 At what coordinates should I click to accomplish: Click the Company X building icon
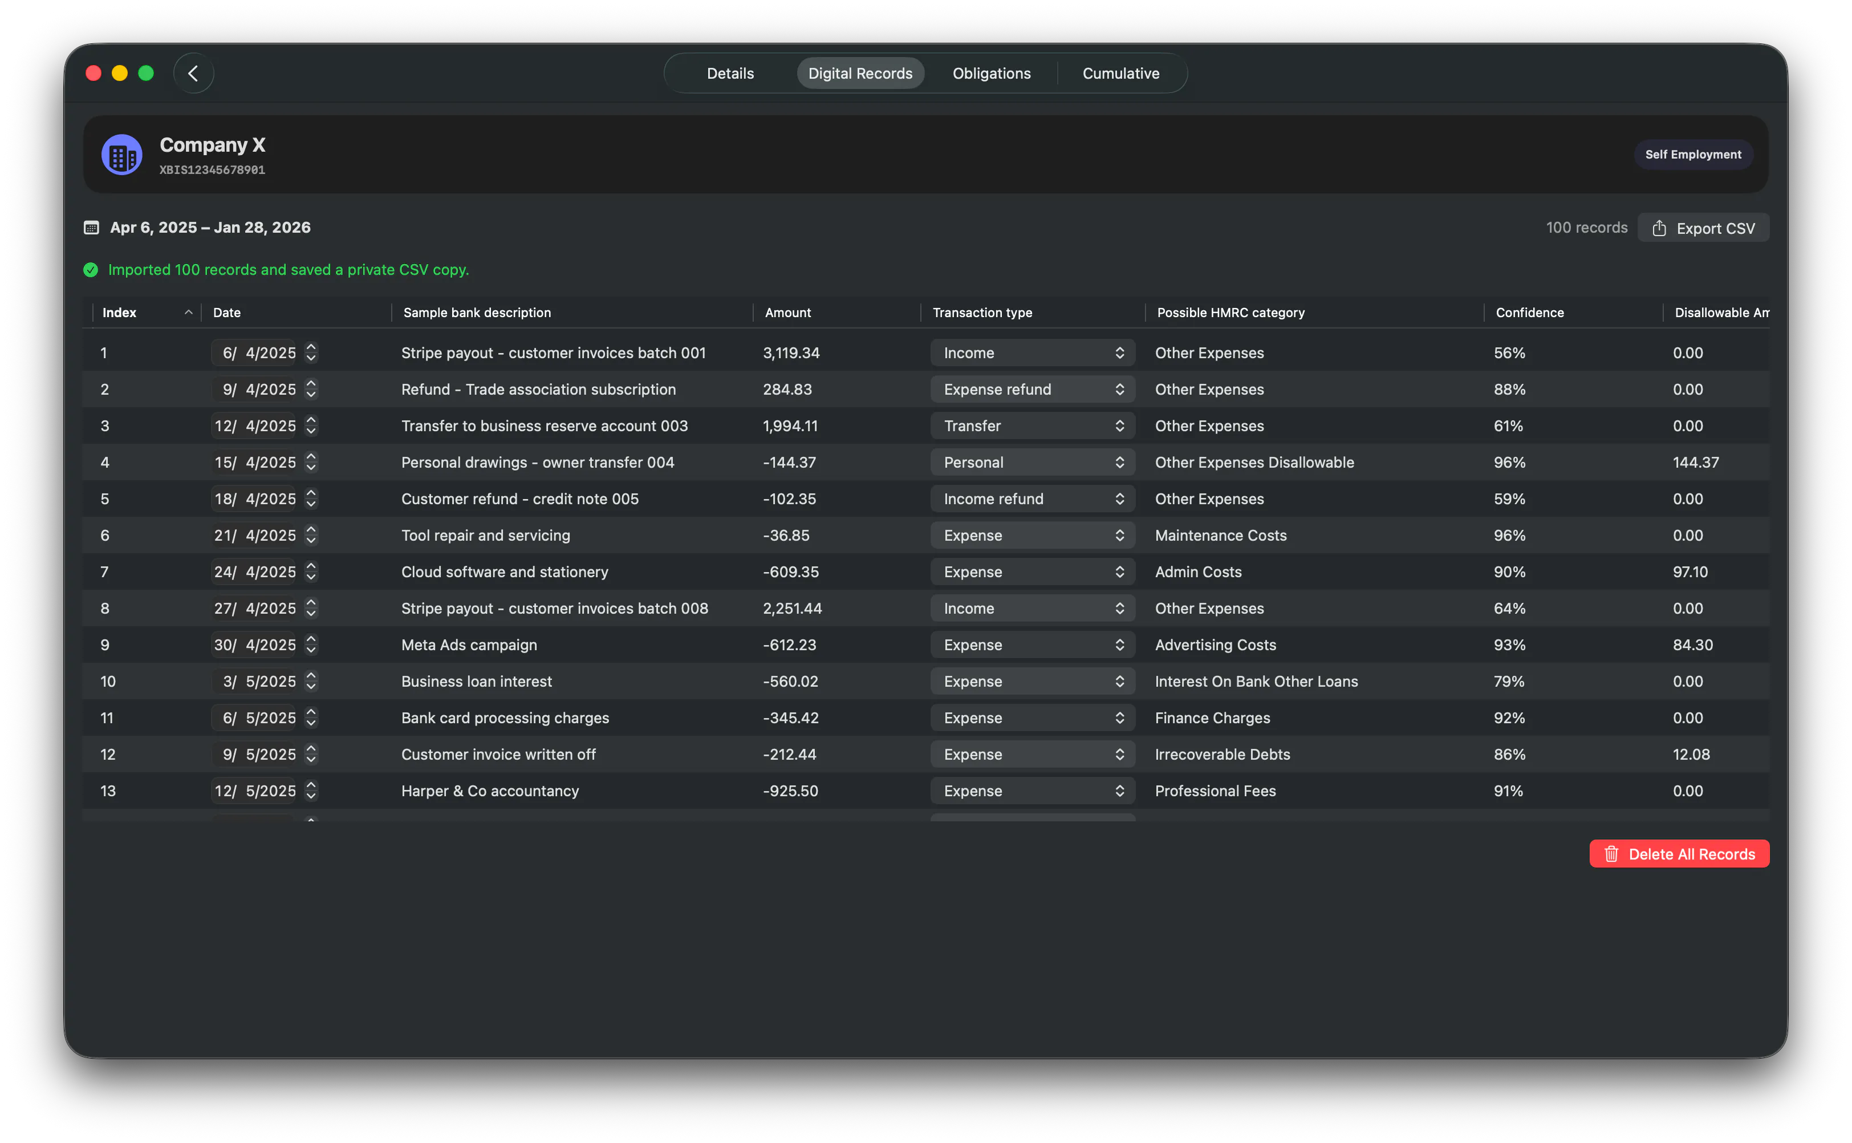pyautogui.click(x=121, y=155)
